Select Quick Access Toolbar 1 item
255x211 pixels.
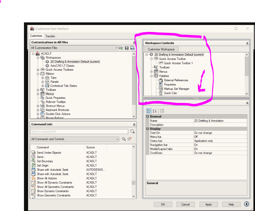tap(178, 63)
